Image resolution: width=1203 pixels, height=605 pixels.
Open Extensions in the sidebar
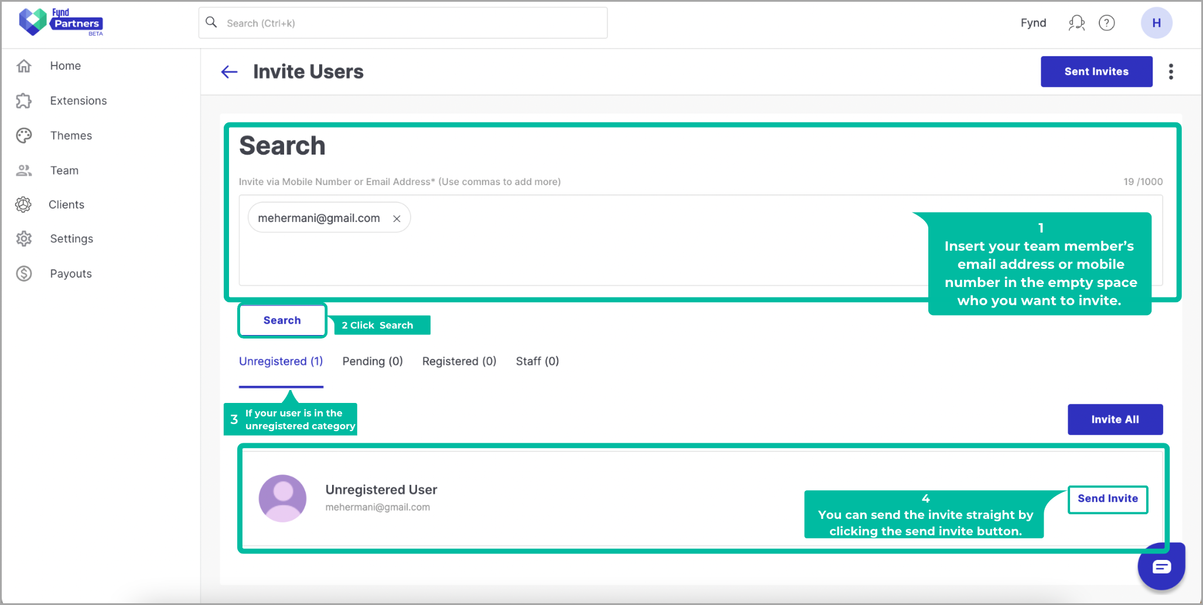[x=78, y=101]
